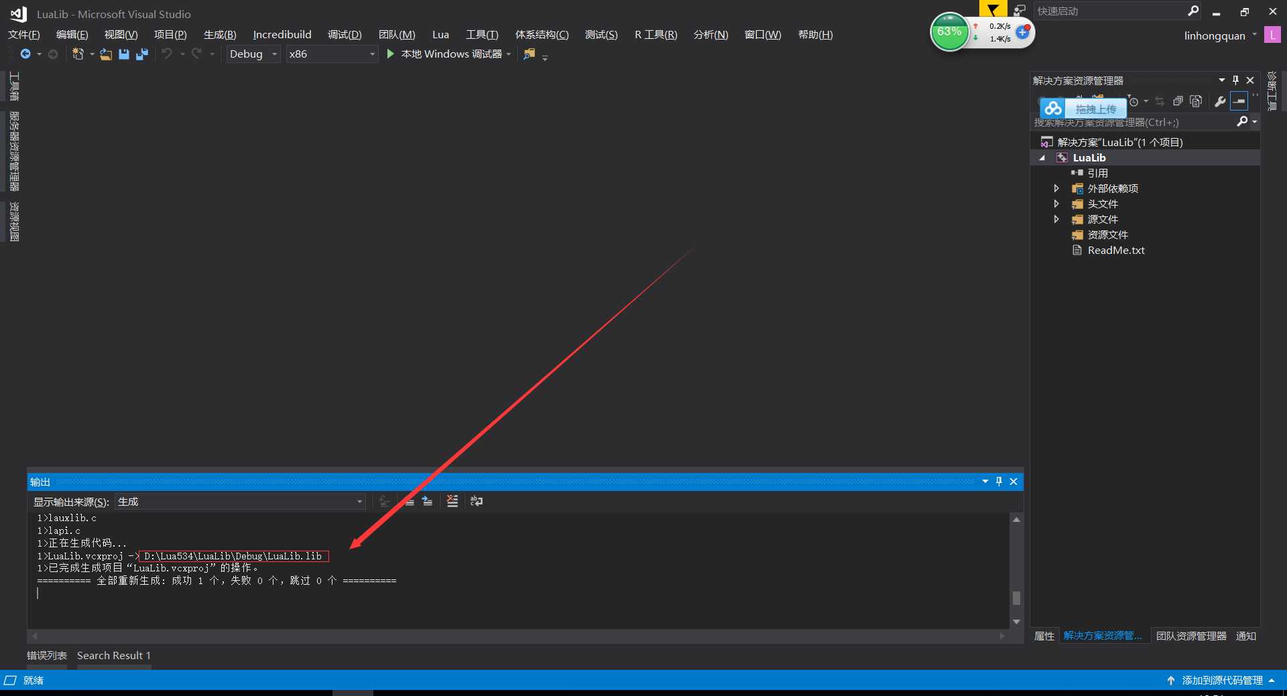The image size is (1287, 696).
Task: Click go to next message icon in output
Action: pyautogui.click(x=427, y=501)
